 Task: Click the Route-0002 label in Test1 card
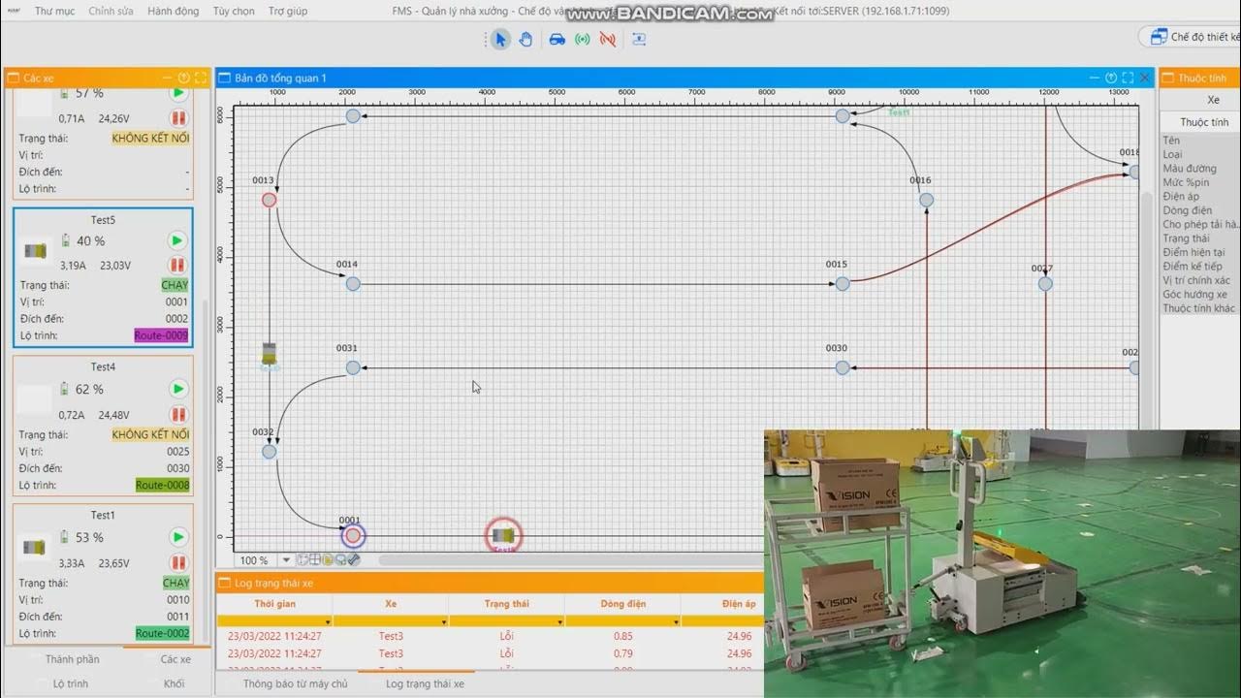coord(162,633)
